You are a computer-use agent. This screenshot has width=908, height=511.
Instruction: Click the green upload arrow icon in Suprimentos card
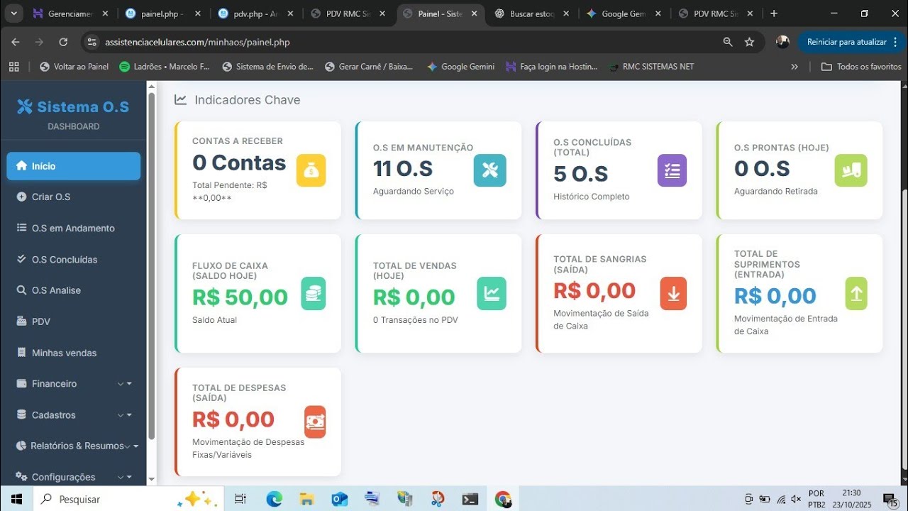[856, 294]
